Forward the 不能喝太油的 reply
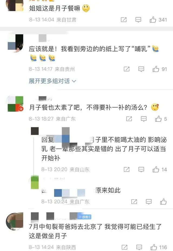Viewport: 173px width, 251px height. [127, 169]
